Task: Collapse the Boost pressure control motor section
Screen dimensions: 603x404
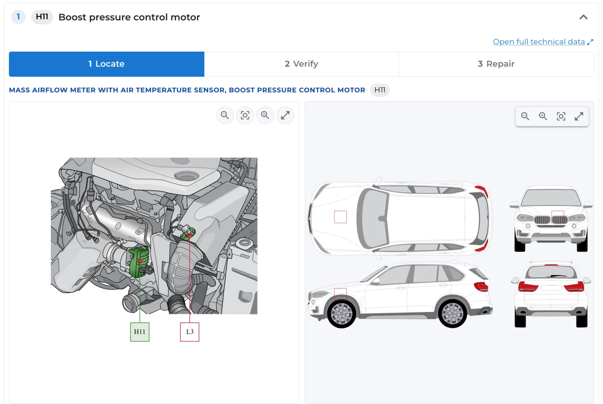Action: pos(584,17)
